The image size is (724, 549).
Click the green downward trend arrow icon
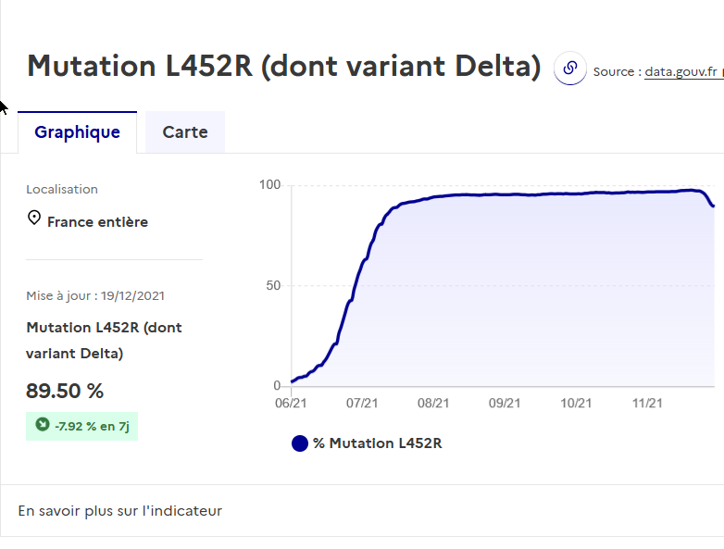point(43,425)
